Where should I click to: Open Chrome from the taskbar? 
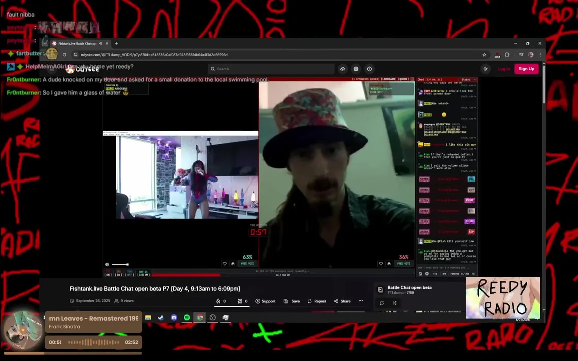point(200,317)
